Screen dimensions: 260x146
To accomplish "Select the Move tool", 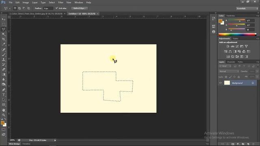I will (4, 19).
